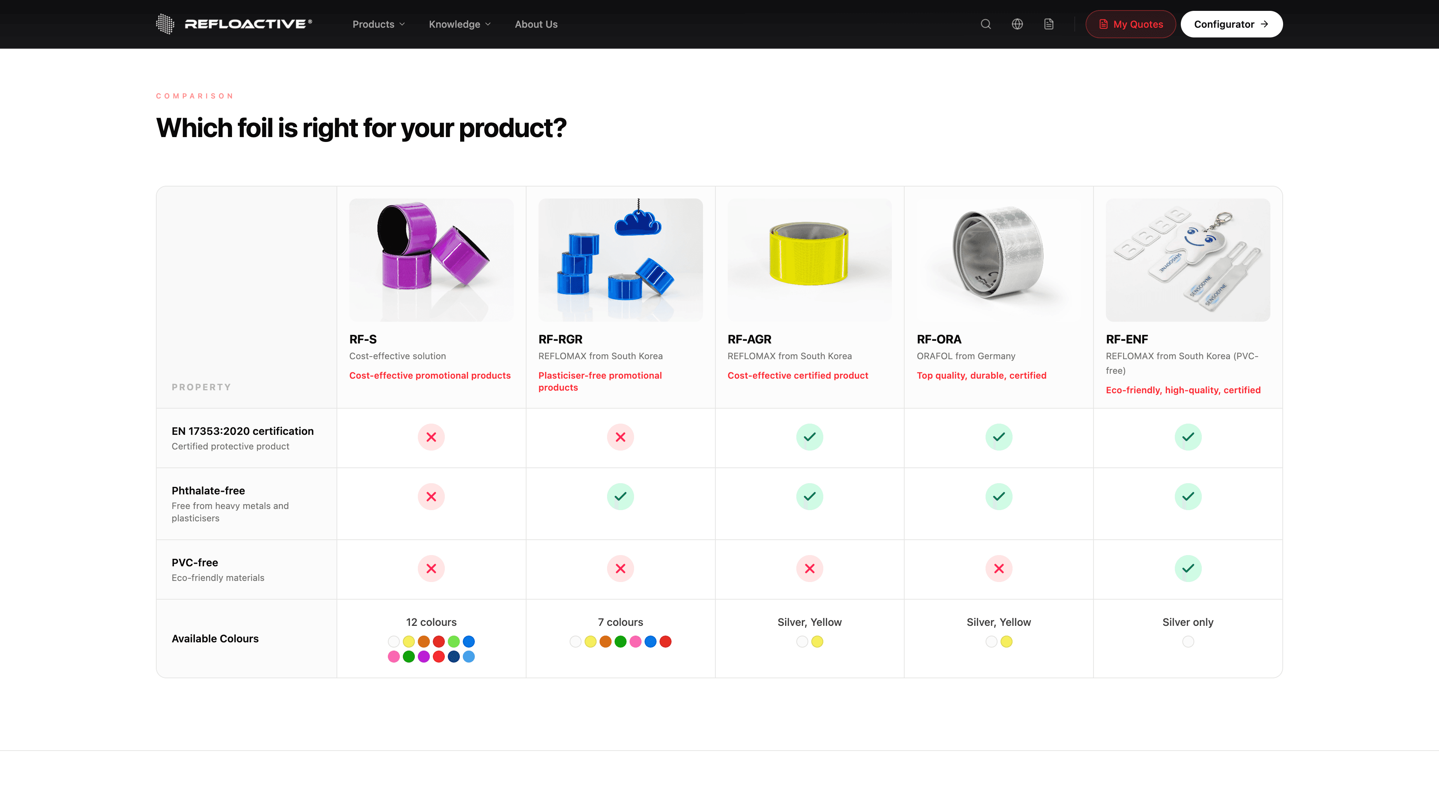
Task: Pick the yellow swatch in RF-AGR column
Action: [817, 642]
